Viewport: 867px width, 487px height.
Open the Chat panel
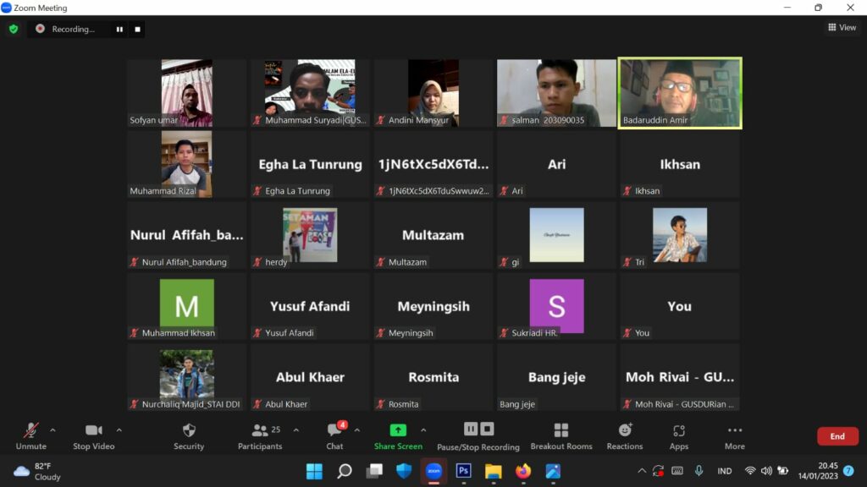point(335,435)
